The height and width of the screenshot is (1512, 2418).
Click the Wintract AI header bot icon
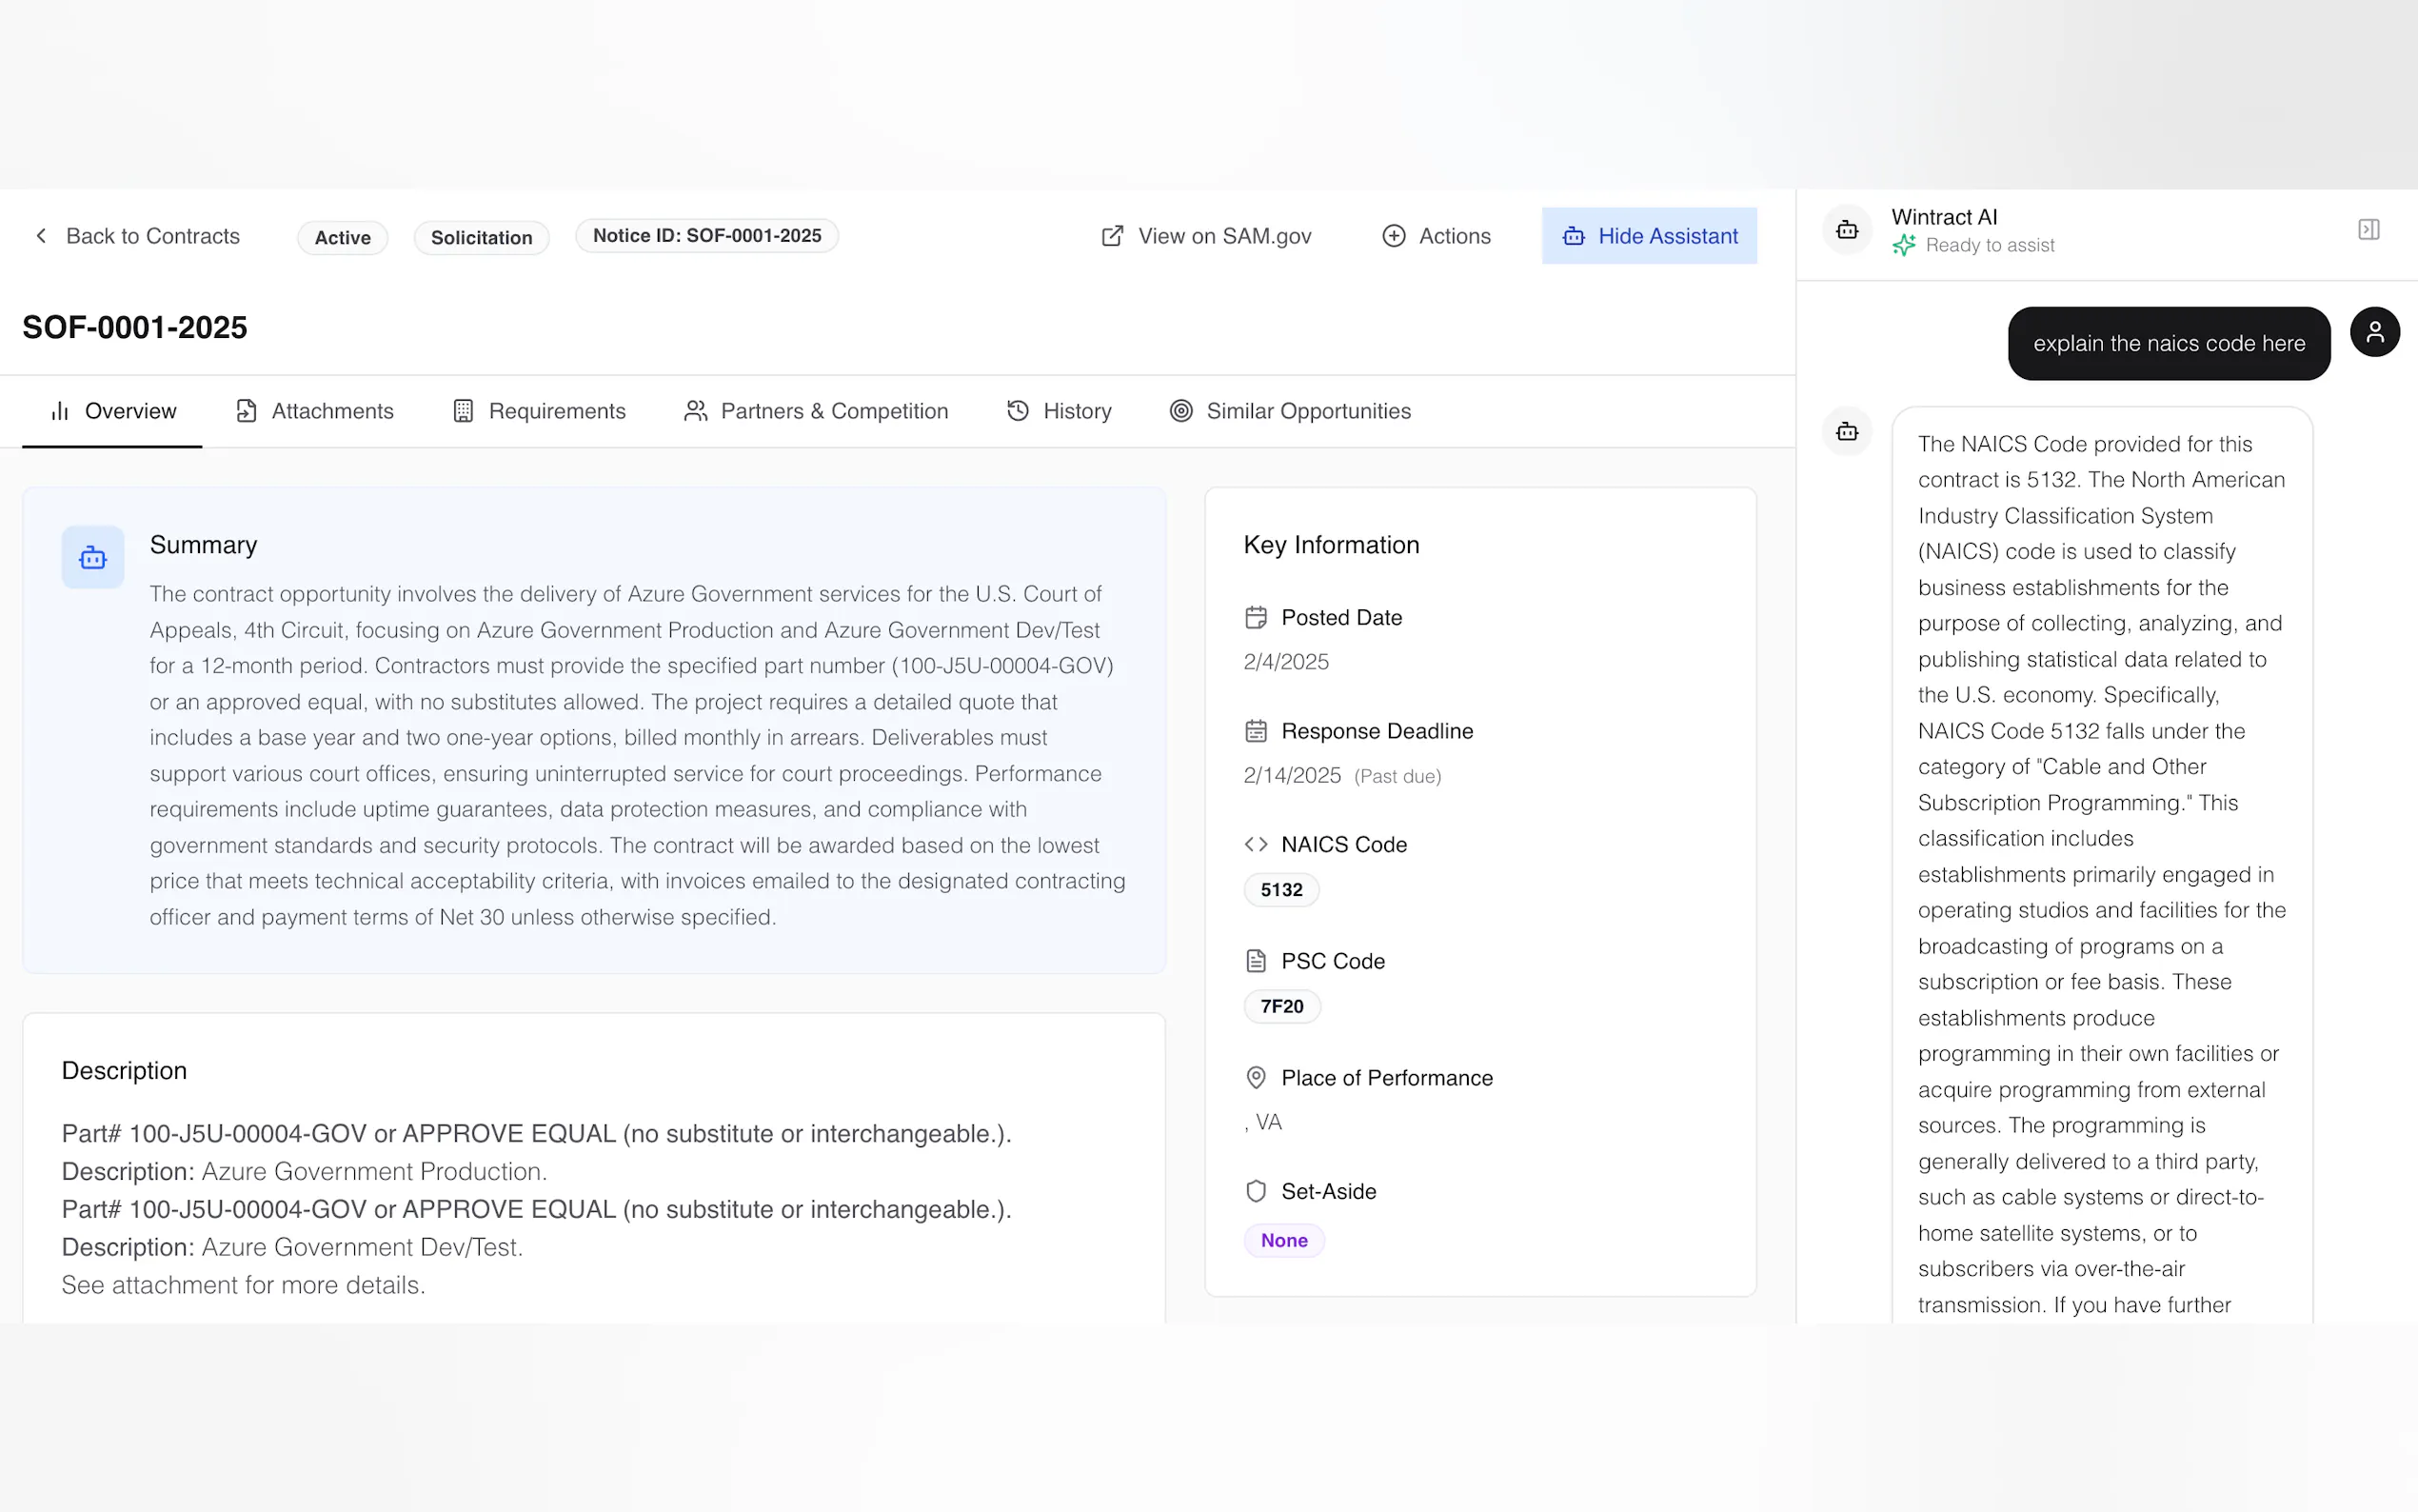point(1846,230)
